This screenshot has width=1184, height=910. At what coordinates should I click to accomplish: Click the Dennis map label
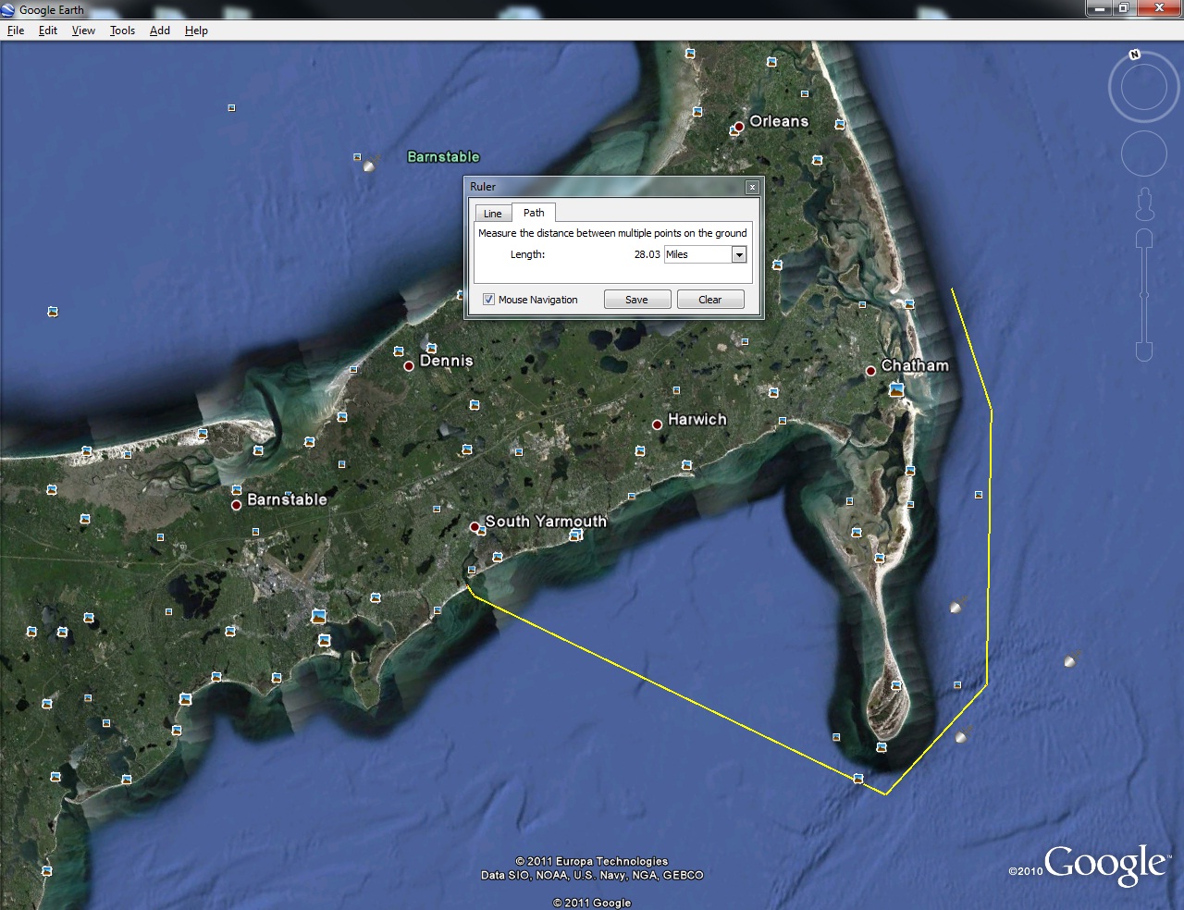click(447, 361)
